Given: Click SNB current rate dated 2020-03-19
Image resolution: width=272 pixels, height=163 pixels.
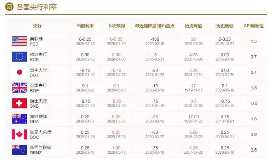Looking at the screenshot, I should [x=85, y=103].
